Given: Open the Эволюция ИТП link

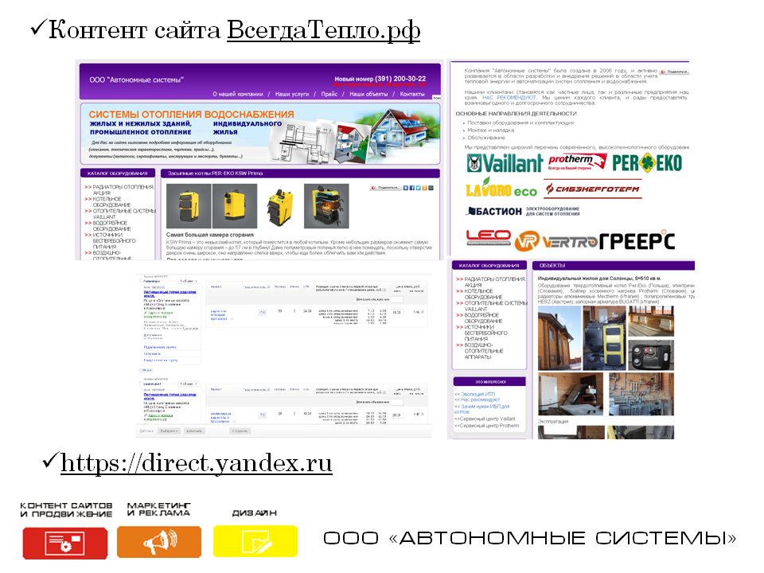Looking at the screenshot, I should pos(478,394).
